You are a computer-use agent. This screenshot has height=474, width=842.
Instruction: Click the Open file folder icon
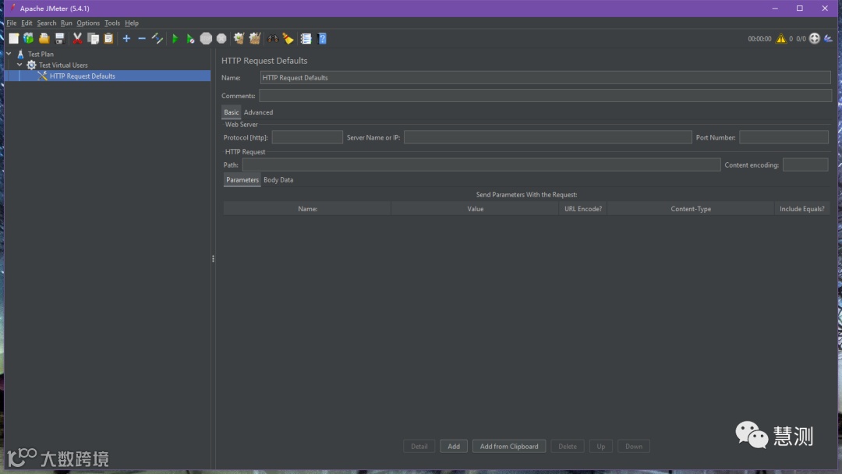(x=44, y=38)
